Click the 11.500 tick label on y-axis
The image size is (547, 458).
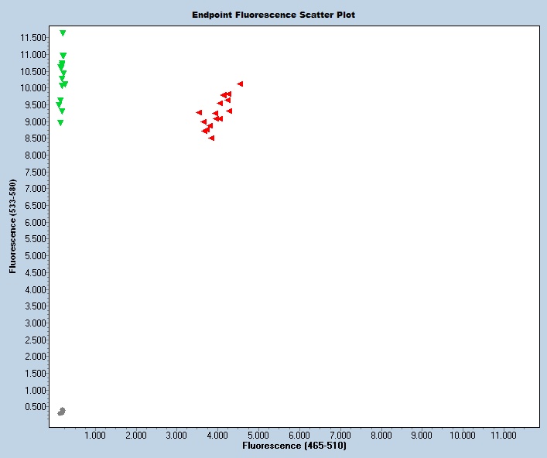coord(31,37)
